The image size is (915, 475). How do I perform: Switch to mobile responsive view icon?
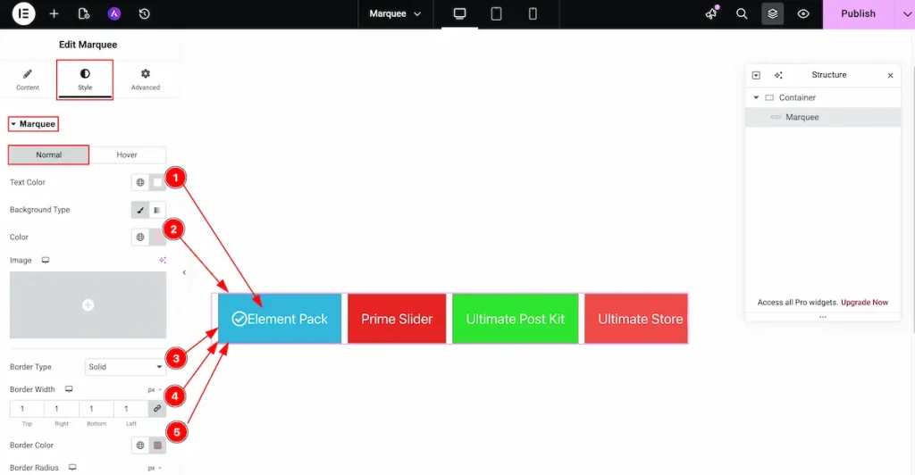tap(533, 13)
